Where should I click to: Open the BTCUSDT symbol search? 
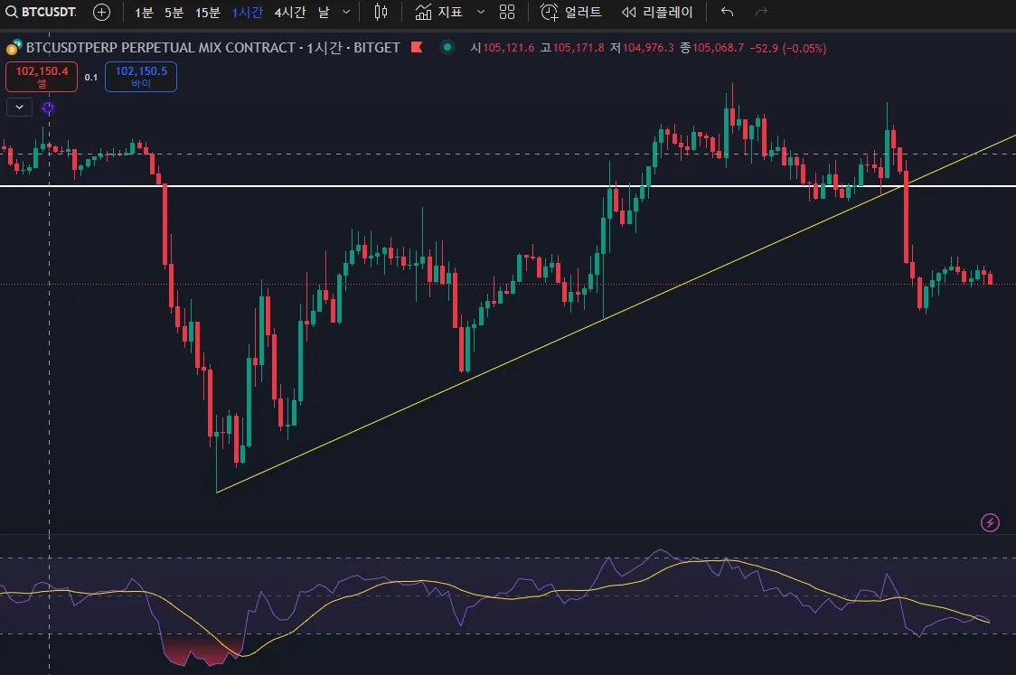[x=41, y=12]
